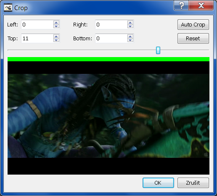The height and width of the screenshot is (196, 217).
Task: Increase the Right crop value
Action: (x=130, y=23)
